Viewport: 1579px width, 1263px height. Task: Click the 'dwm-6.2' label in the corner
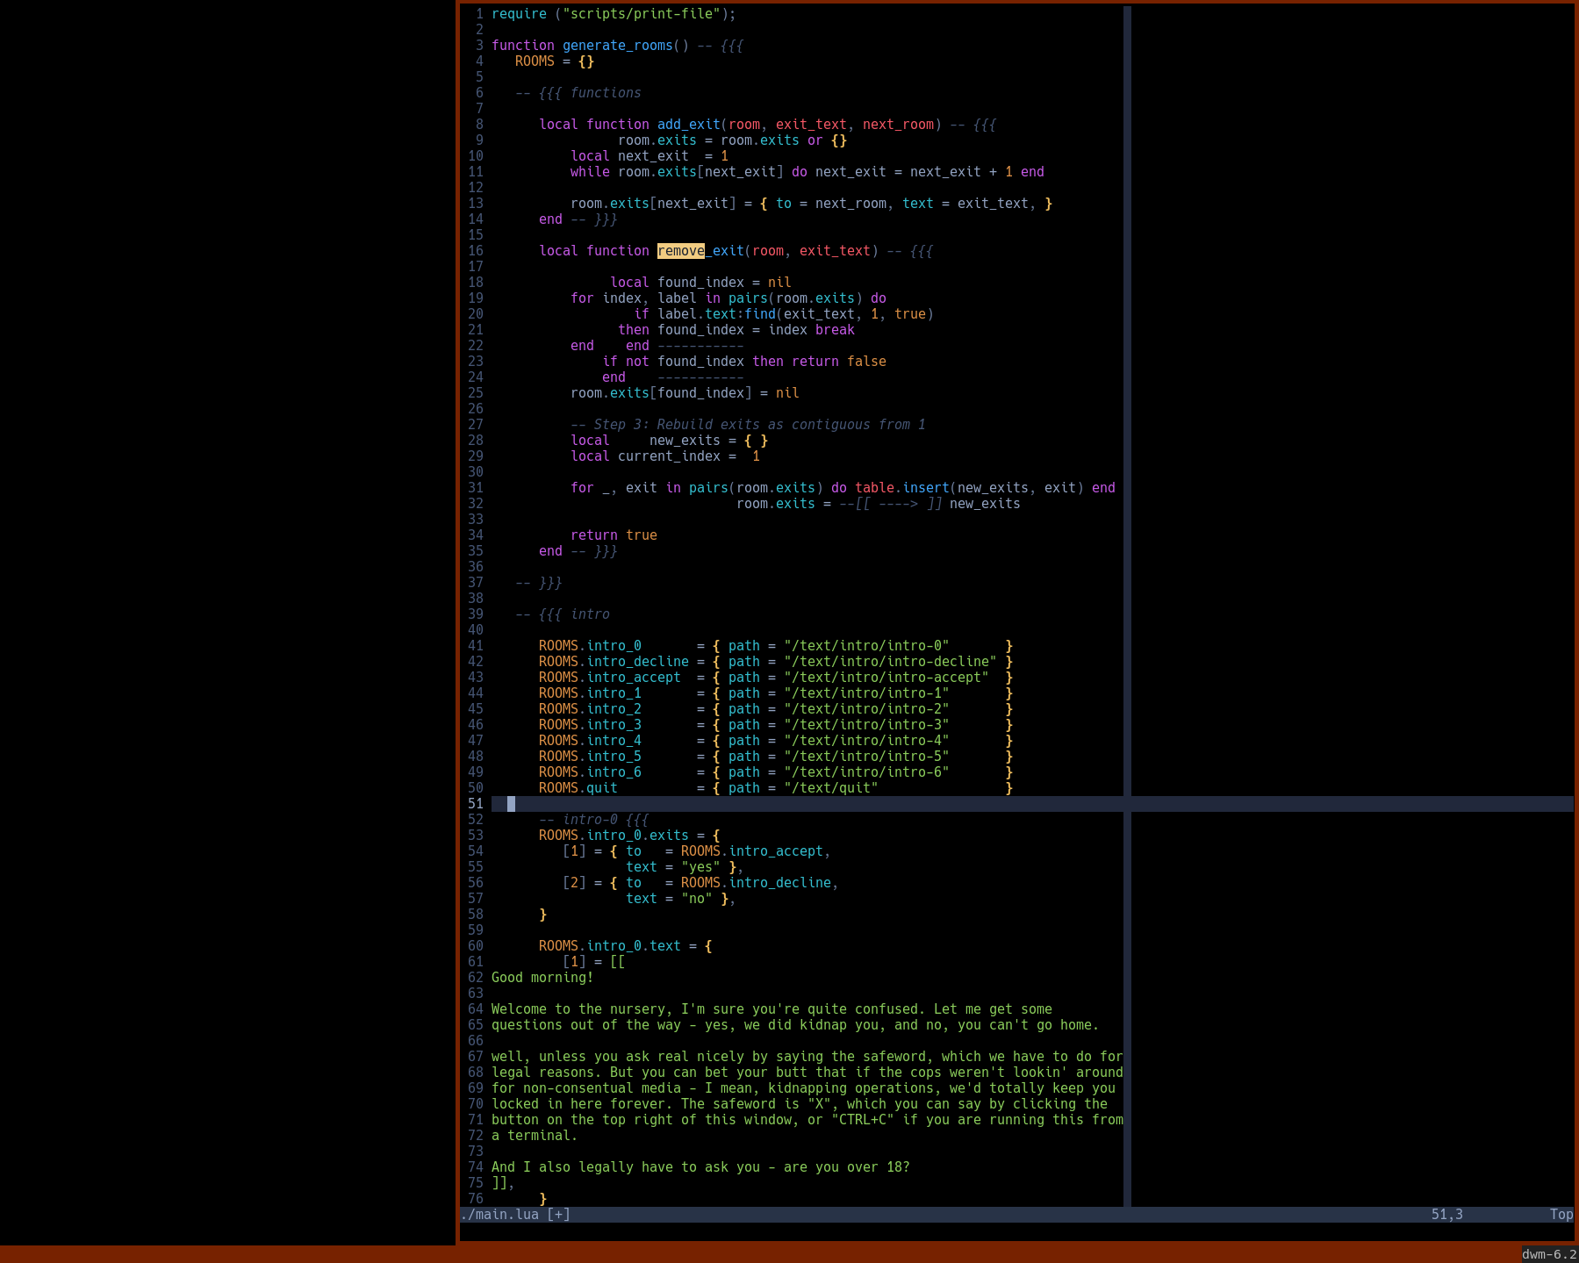coord(1547,1253)
